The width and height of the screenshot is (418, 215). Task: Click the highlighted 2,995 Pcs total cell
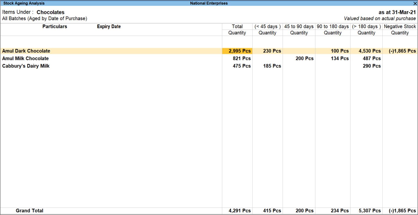(x=239, y=51)
